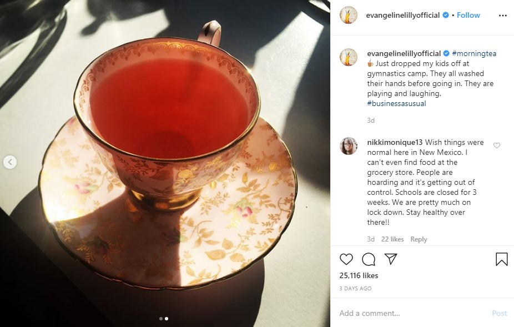Open the nikkimonique13 username link

[x=395, y=142]
